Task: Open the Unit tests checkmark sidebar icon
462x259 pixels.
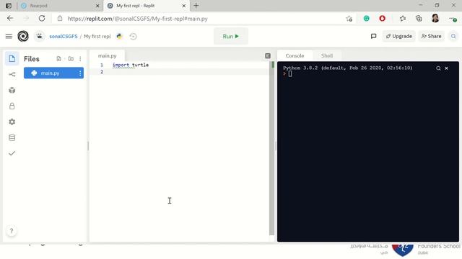Action: pyautogui.click(x=12, y=153)
